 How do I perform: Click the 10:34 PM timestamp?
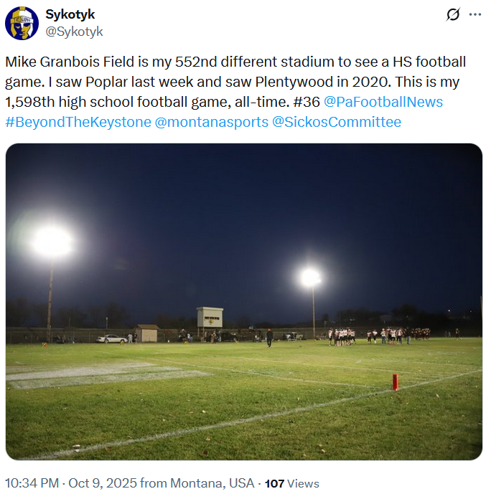click(x=32, y=483)
